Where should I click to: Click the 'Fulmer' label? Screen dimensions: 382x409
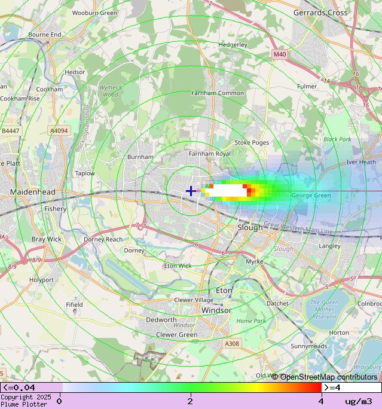pos(307,86)
